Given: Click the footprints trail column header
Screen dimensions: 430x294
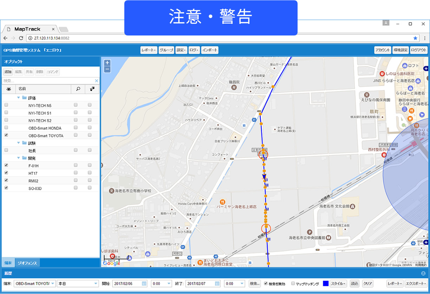Looking at the screenshot, I should [92, 89].
